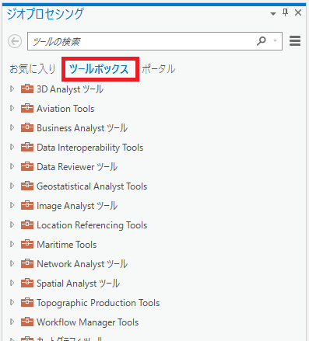The image size is (309, 341).
Task: Switch to the ツールボックス tab
Action: pyautogui.click(x=99, y=69)
